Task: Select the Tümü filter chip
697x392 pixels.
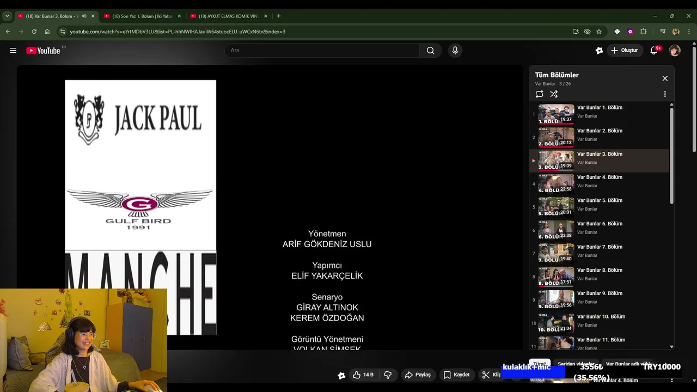Action: click(540, 364)
